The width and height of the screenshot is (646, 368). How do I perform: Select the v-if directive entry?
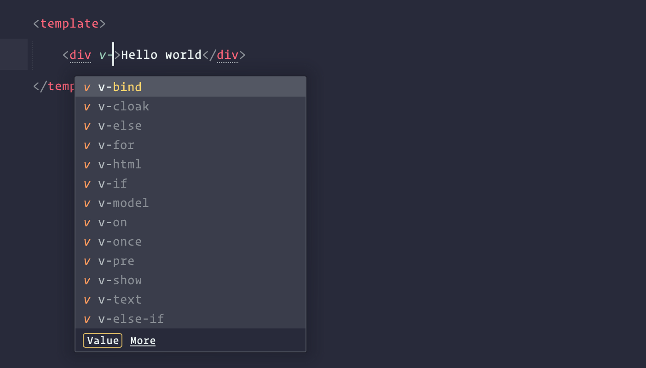190,184
